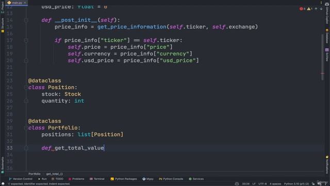This screenshot has width=330, height=186.
Task: Open the editor tabs options menu
Action: pos(321,3)
